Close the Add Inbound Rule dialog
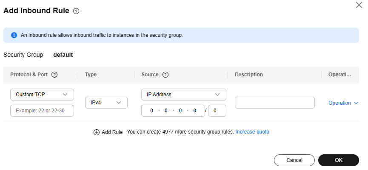368x170 pixels. tap(359, 5)
